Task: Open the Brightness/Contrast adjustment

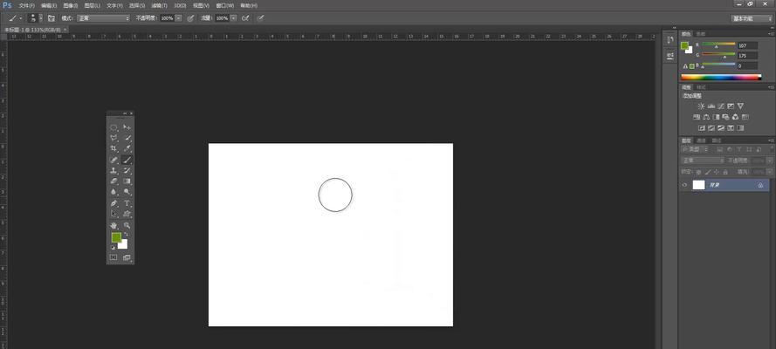Action: coord(701,106)
